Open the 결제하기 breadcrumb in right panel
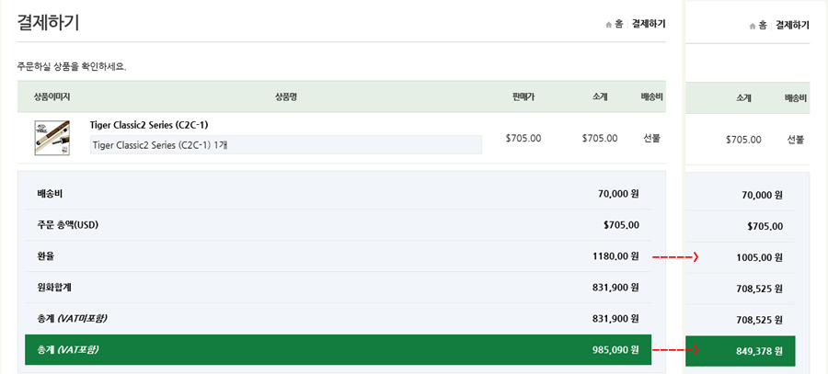Image resolution: width=828 pixels, height=374 pixels. click(x=792, y=26)
